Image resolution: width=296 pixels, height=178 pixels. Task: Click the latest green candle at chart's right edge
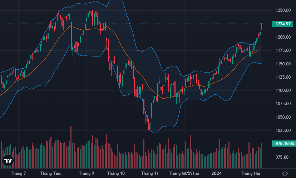click(262, 27)
